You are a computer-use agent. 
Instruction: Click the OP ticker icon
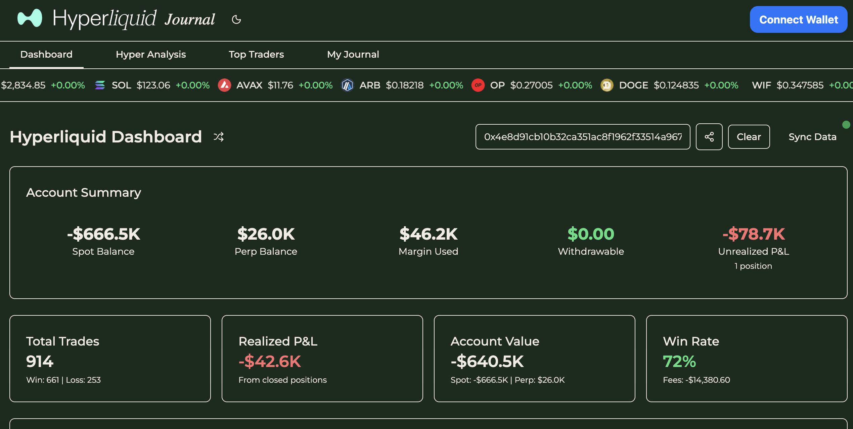(x=478, y=85)
